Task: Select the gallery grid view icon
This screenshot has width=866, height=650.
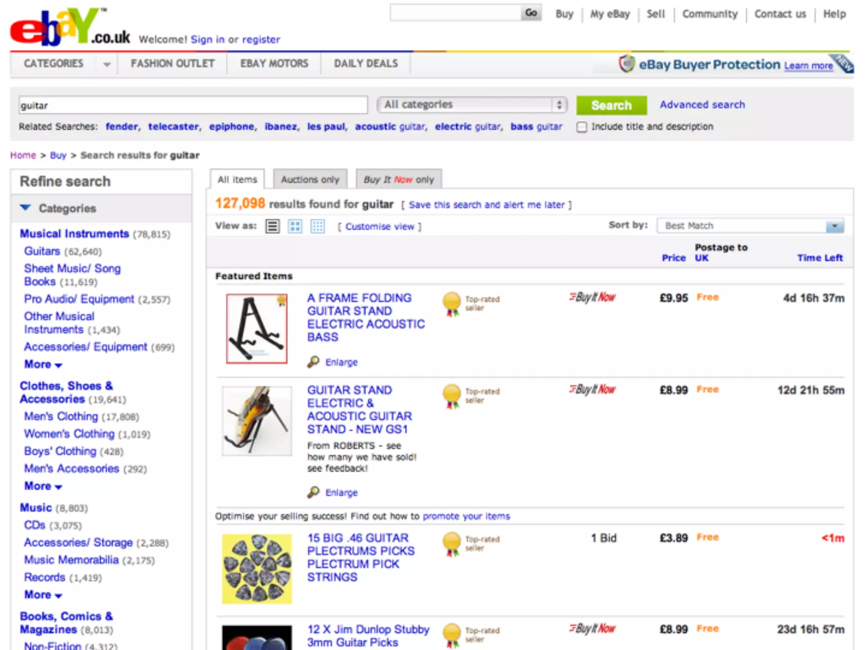Action: (295, 226)
